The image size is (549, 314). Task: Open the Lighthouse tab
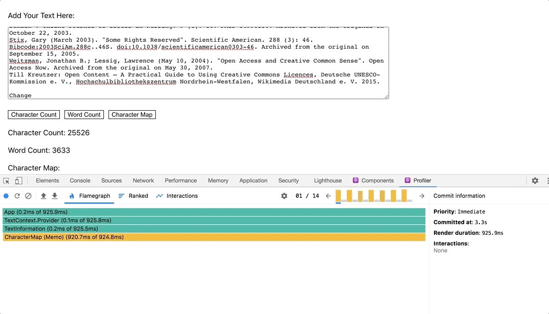(x=328, y=181)
